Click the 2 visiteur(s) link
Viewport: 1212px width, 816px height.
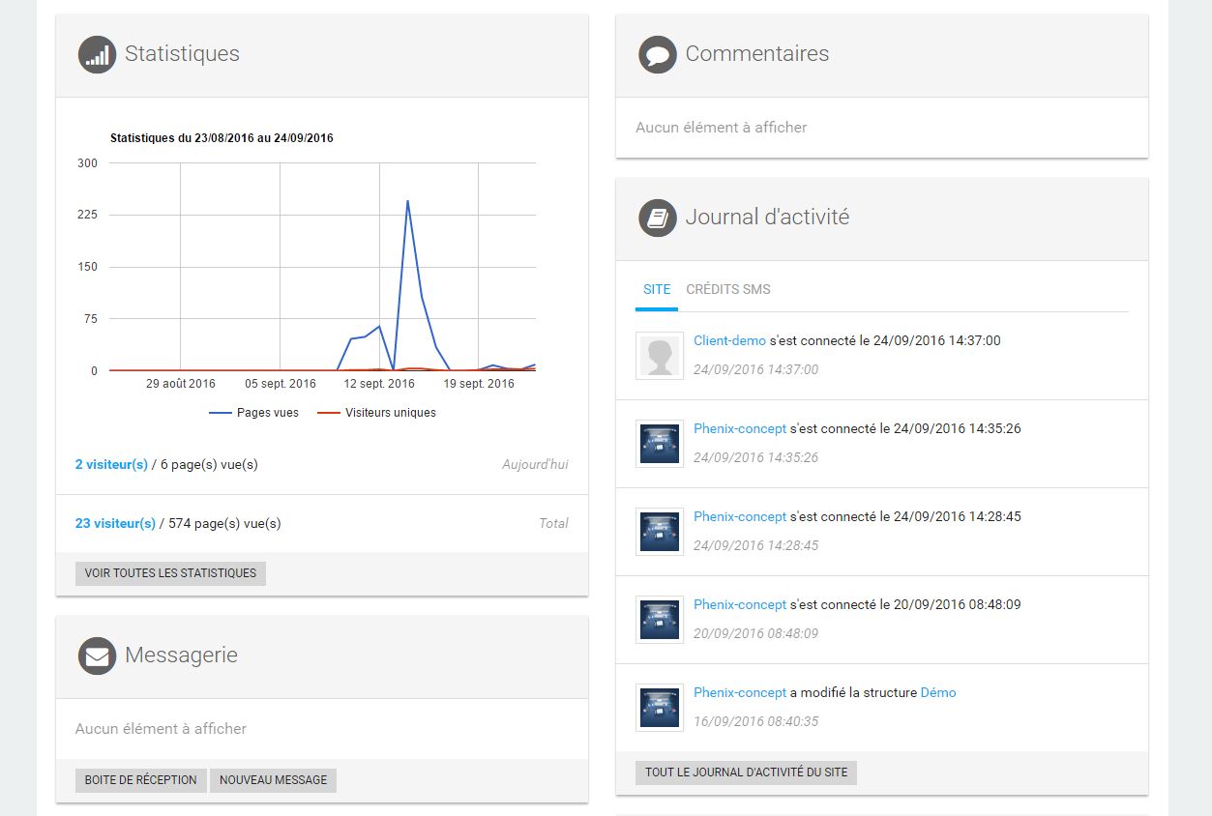point(111,465)
